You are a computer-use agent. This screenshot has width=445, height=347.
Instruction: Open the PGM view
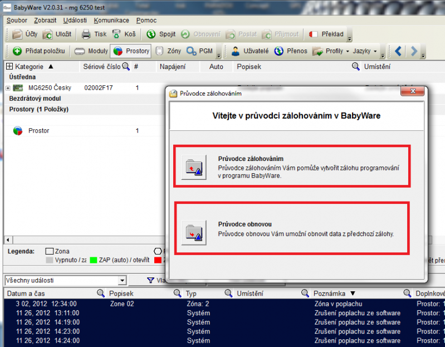pos(192,51)
